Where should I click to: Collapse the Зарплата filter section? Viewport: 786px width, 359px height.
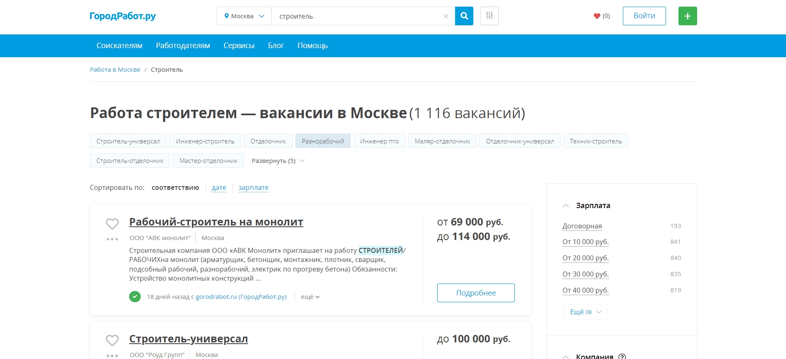[x=566, y=206]
